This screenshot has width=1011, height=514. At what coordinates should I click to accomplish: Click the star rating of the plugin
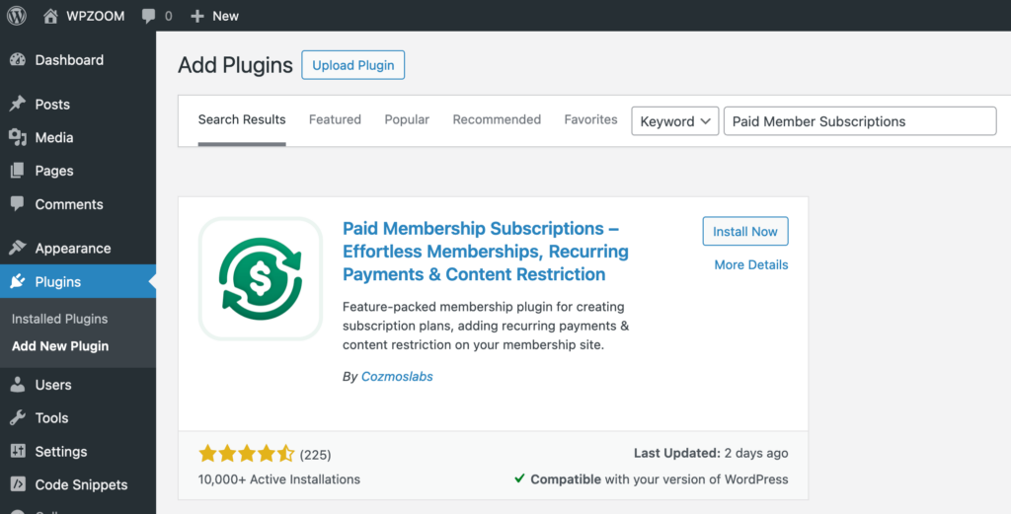[x=246, y=454]
